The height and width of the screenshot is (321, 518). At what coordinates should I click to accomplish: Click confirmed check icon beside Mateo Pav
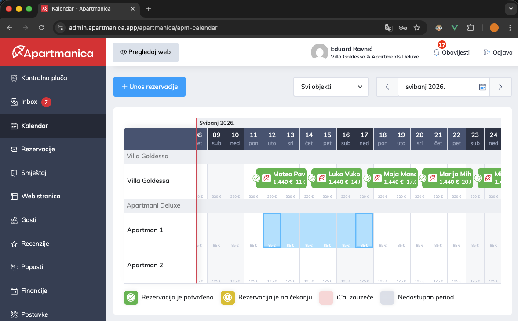[x=256, y=179]
